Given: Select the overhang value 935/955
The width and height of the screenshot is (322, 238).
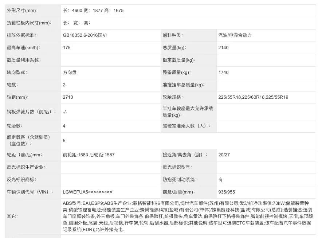Looking at the screenshot, I should (x=227, y=192).
